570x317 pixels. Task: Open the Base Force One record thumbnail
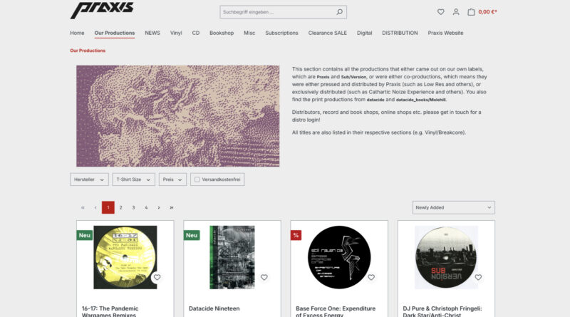pos(339,257)
